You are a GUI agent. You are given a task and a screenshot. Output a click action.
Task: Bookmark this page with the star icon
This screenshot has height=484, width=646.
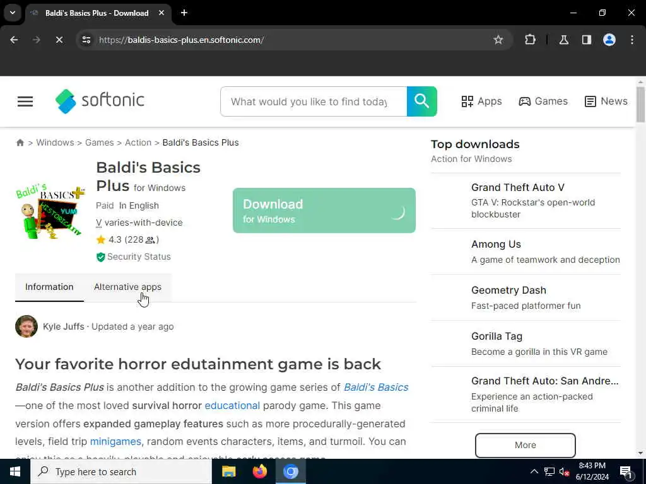(x=498, y=40)
